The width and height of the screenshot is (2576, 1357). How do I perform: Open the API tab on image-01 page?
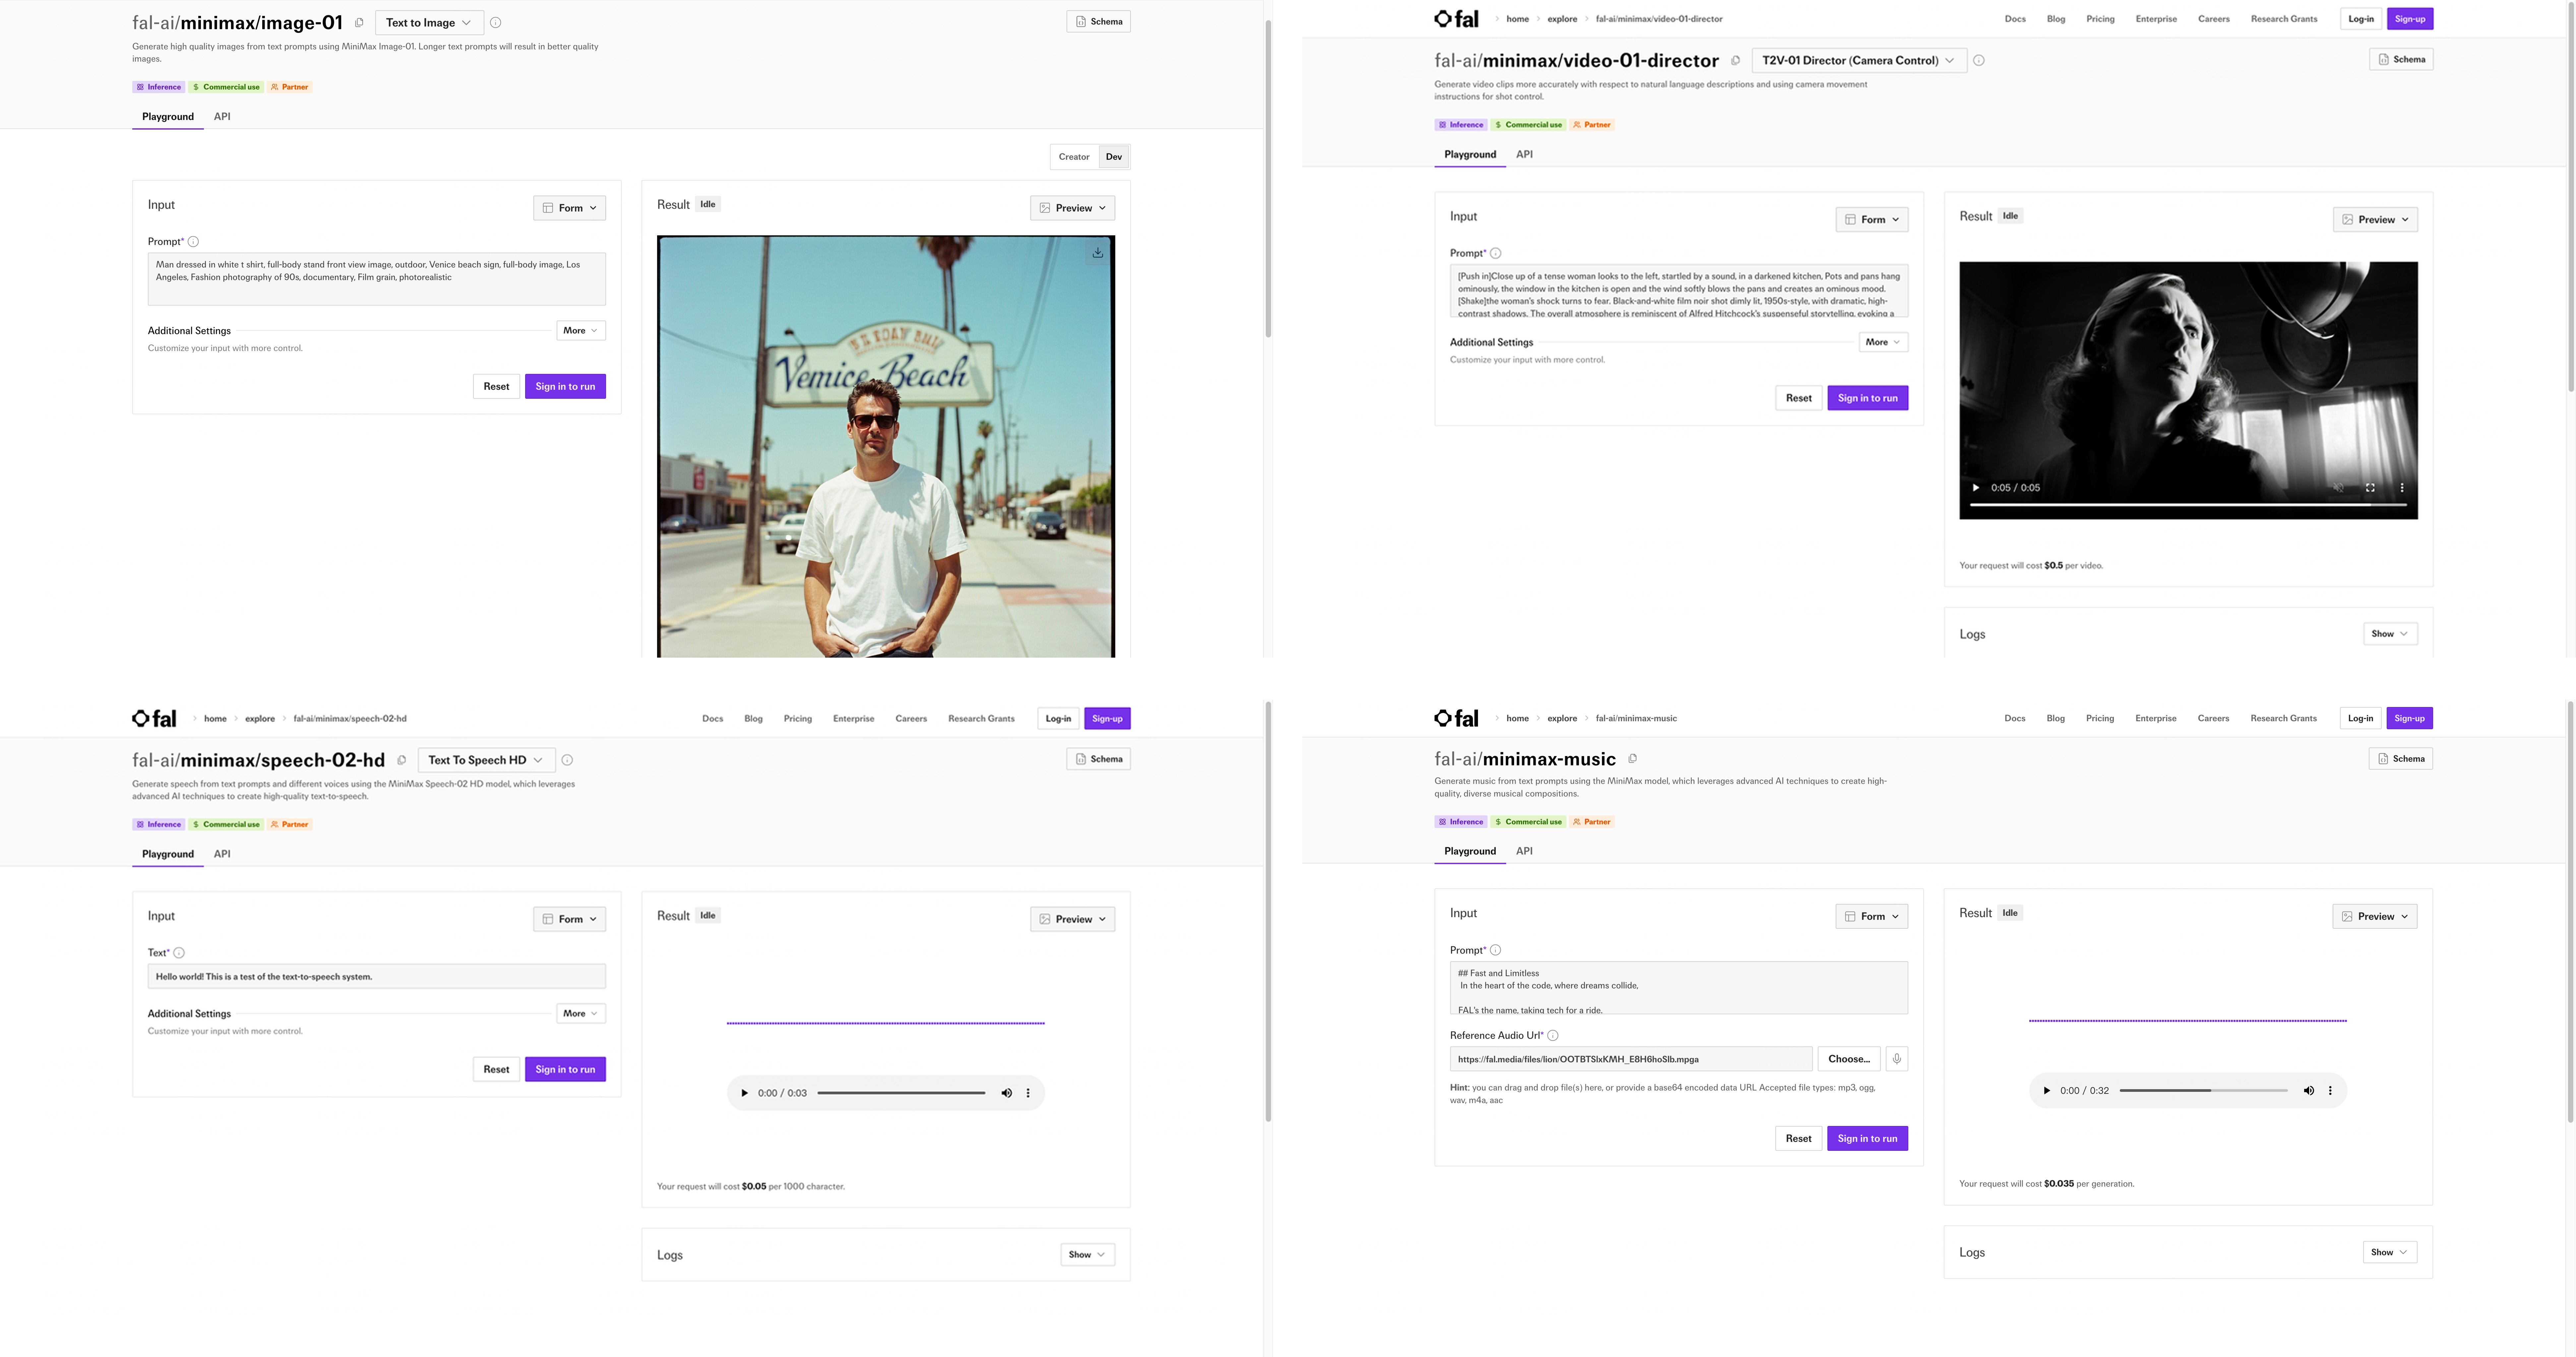(x=222, y=117)
